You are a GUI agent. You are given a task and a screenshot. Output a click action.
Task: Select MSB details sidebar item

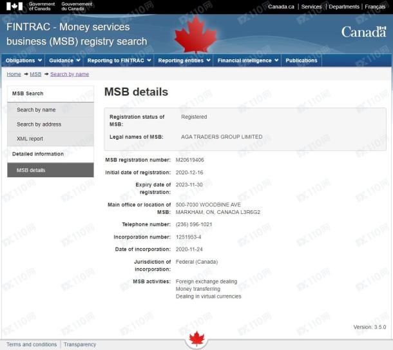pos(50,170)
